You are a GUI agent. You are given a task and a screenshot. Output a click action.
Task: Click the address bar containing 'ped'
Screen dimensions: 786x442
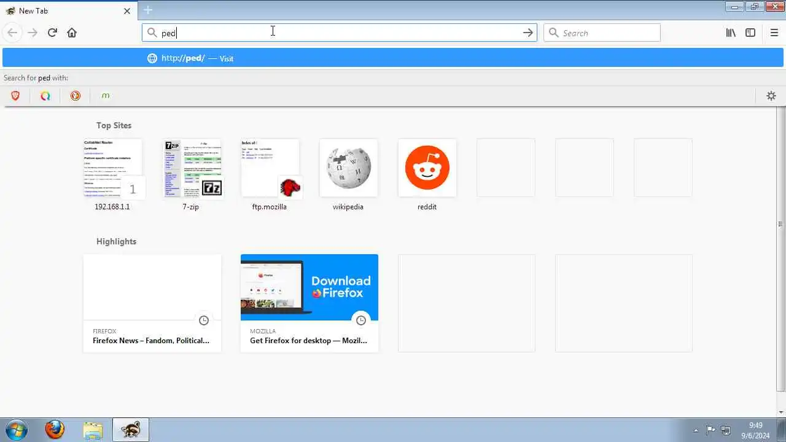[340, 33]
